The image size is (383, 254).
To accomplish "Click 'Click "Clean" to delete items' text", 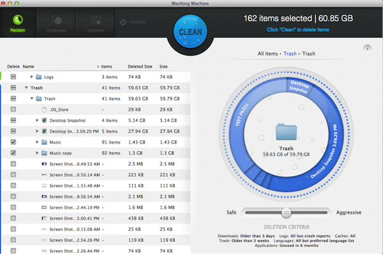I will pyautogui.click(x=297, y=30).
